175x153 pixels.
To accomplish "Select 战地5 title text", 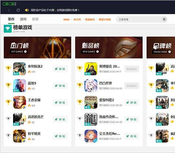I will pyautogui.click(x=32, y=83).
